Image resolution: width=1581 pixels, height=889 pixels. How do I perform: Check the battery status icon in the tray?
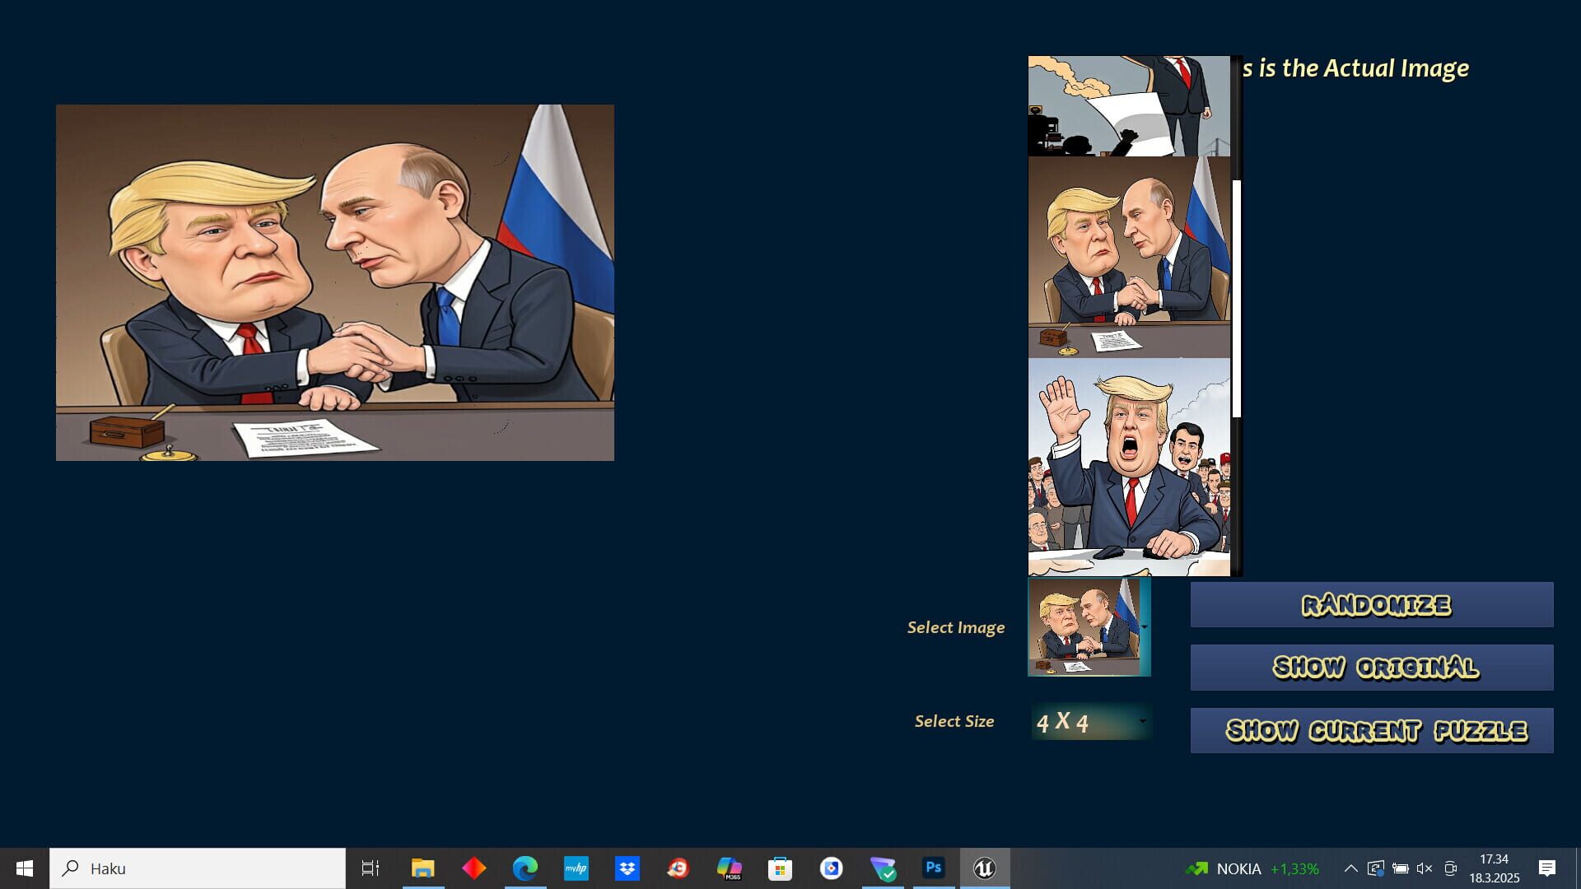[1400, 868]
